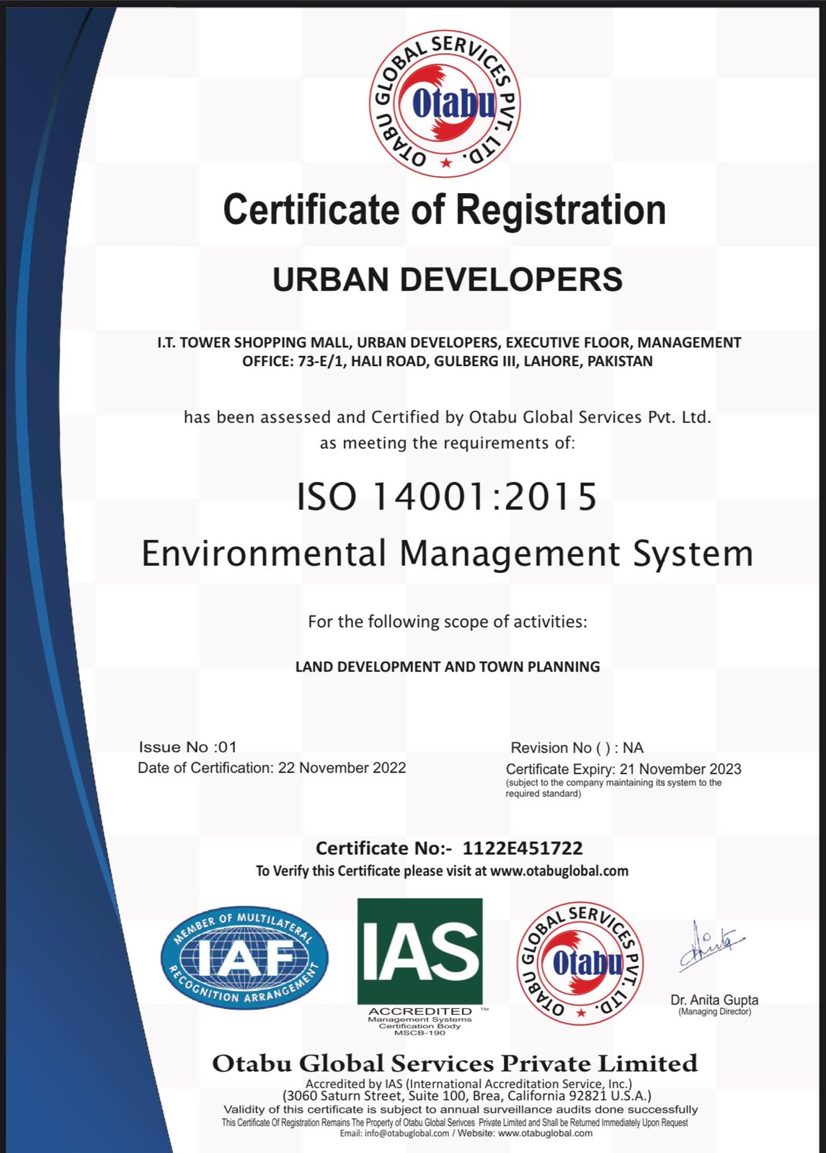Click the Otabu round stamp beside the signature
Viewport: 826px width, 1153px height.
click(x=580, y=963)
